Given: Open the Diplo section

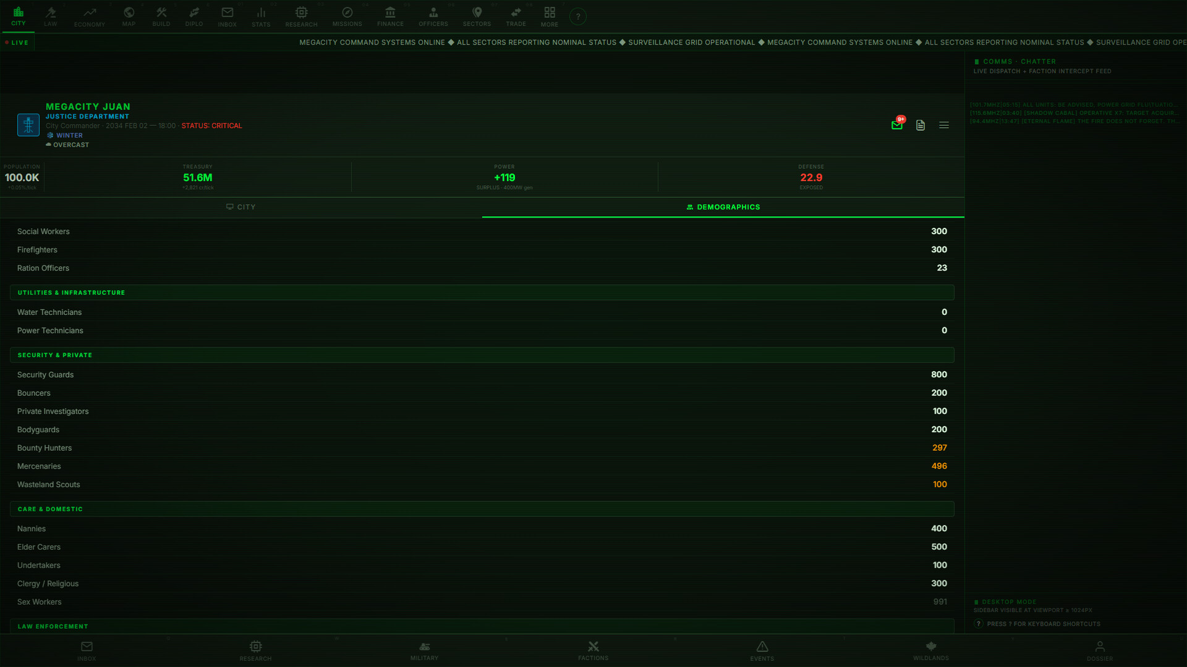Looking at the screenshot, I should pos(194,17).
